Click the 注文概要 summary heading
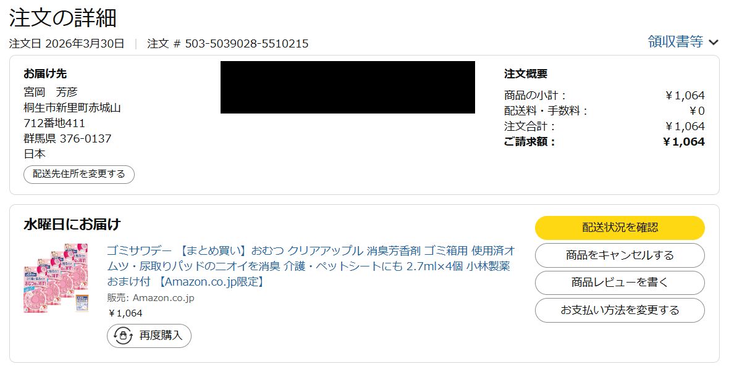 [526, 74]
